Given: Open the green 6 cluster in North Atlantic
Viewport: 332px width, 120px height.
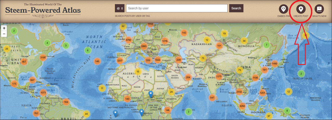Looking at the screenshot, I should (88, 51).
